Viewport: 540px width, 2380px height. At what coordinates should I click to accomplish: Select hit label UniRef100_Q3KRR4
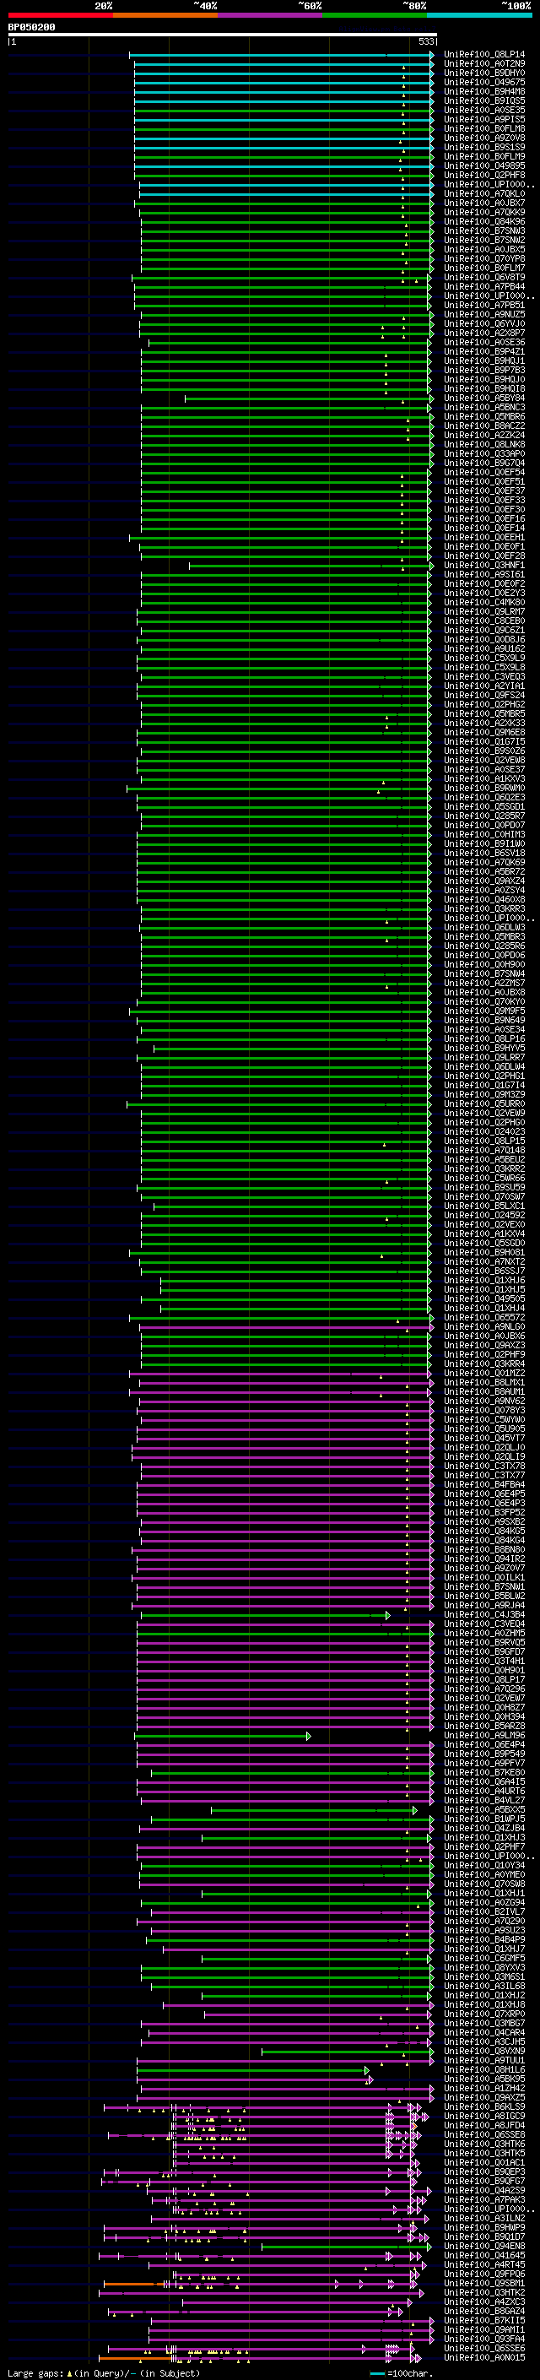(484, 1364)
